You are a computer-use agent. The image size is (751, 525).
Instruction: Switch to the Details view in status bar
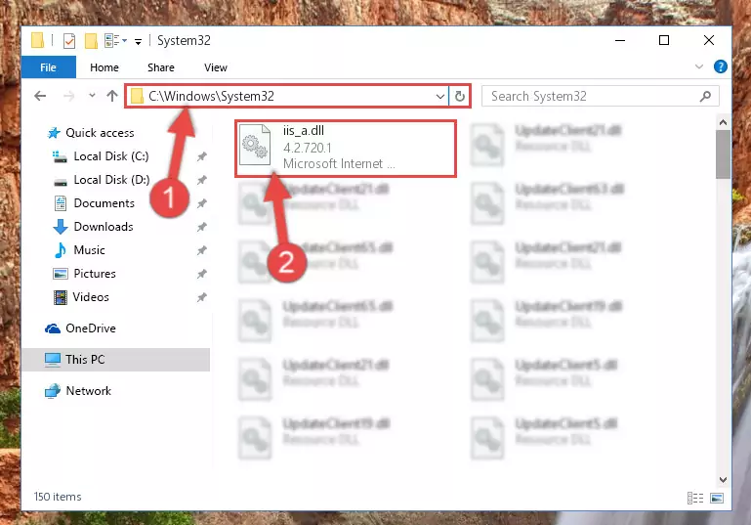pyautogui.click(x=695, y=499)
